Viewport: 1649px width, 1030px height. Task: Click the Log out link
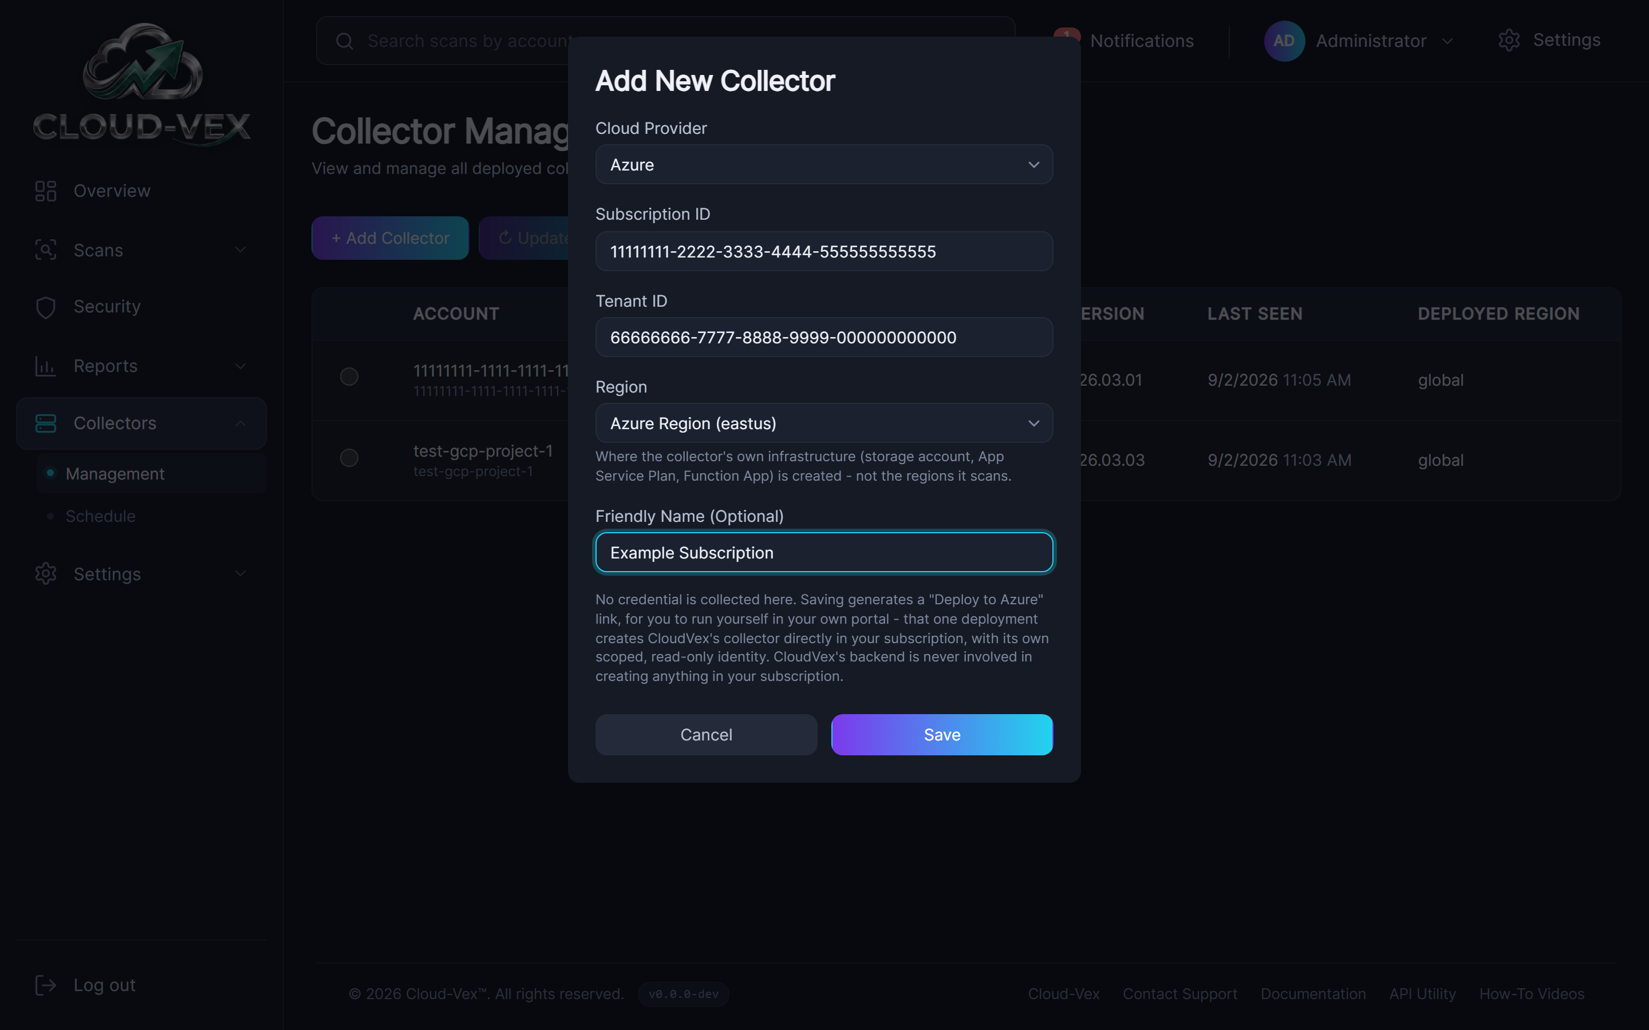(x=104, y=985)
